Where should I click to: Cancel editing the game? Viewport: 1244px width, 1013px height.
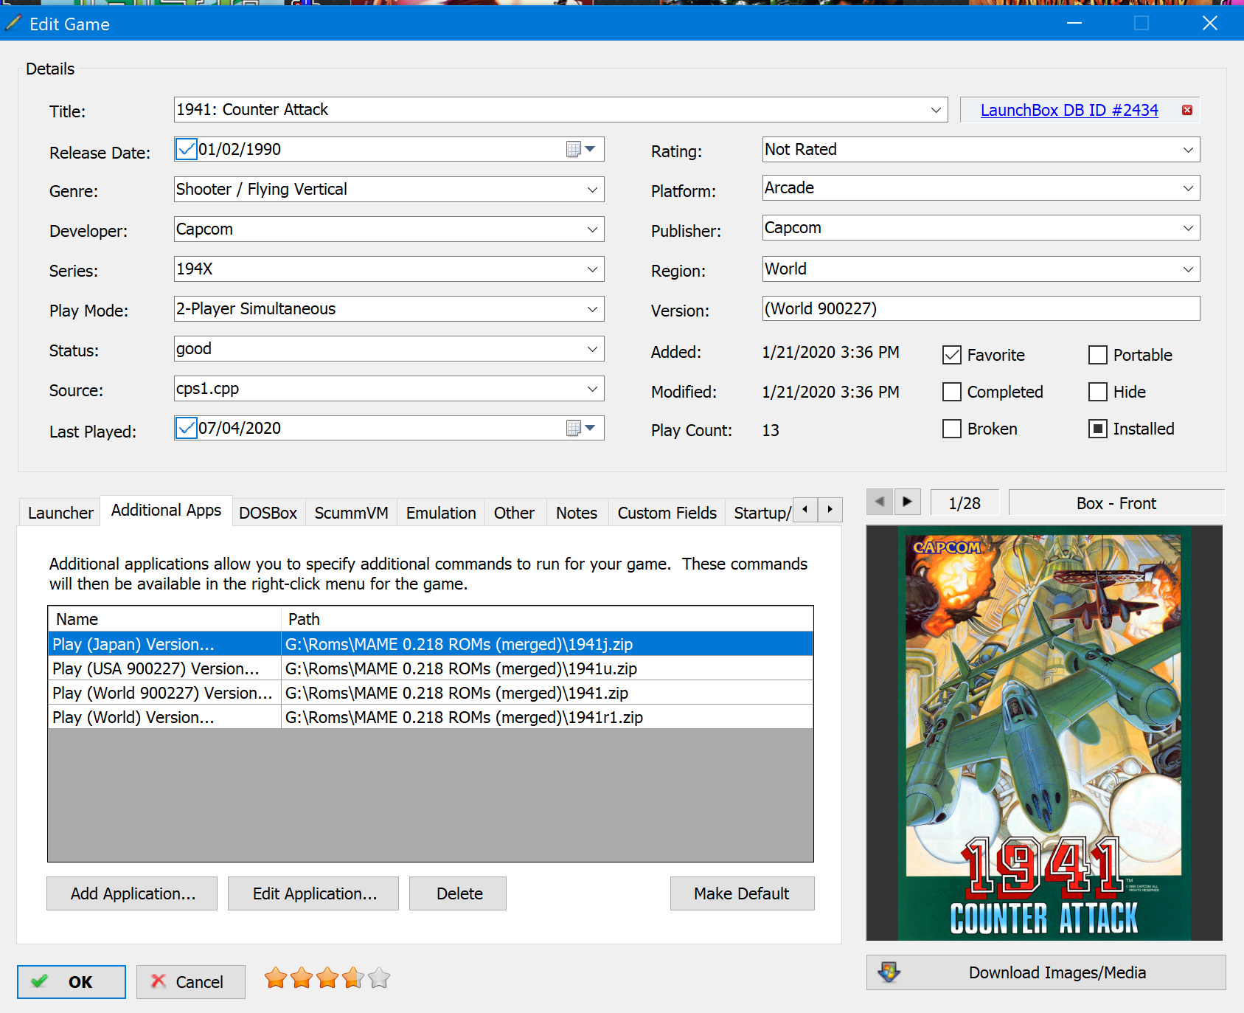(x=190, y=982)
